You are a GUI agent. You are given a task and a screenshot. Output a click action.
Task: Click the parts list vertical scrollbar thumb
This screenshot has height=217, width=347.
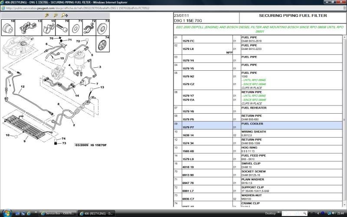[x=344, y=120]
